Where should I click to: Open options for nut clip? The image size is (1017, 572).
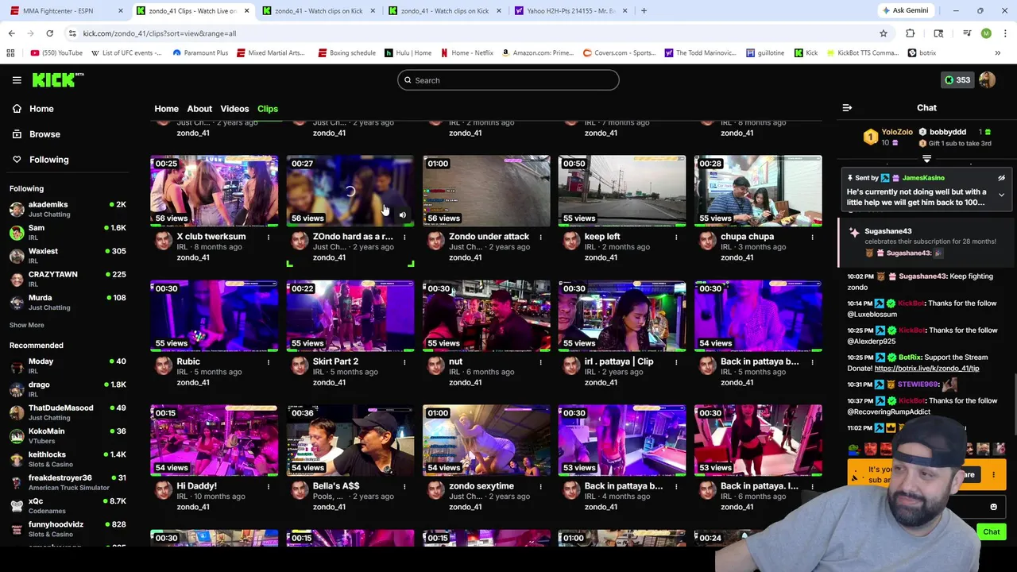click(540, 361)
